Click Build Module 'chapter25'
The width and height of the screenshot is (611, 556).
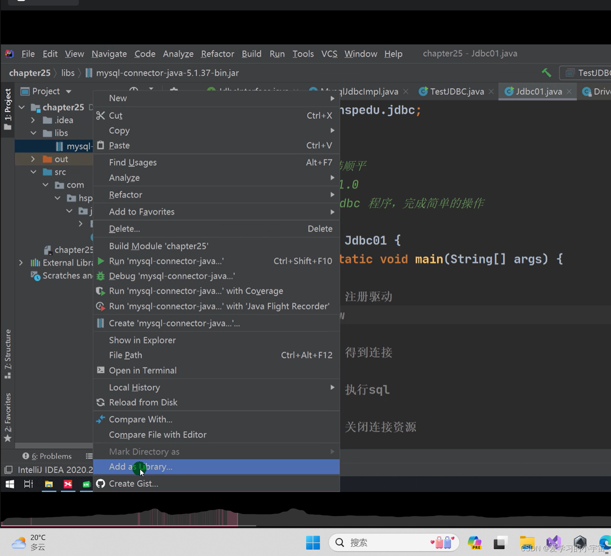click(216, 246)
